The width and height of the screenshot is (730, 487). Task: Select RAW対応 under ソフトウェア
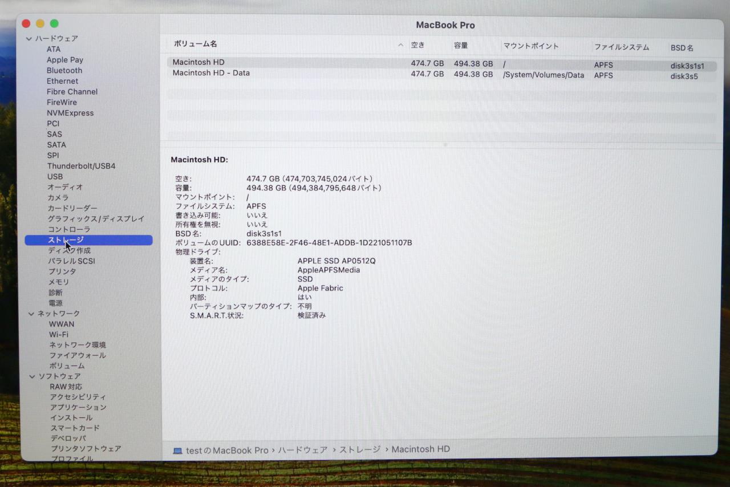pos(66,387)
